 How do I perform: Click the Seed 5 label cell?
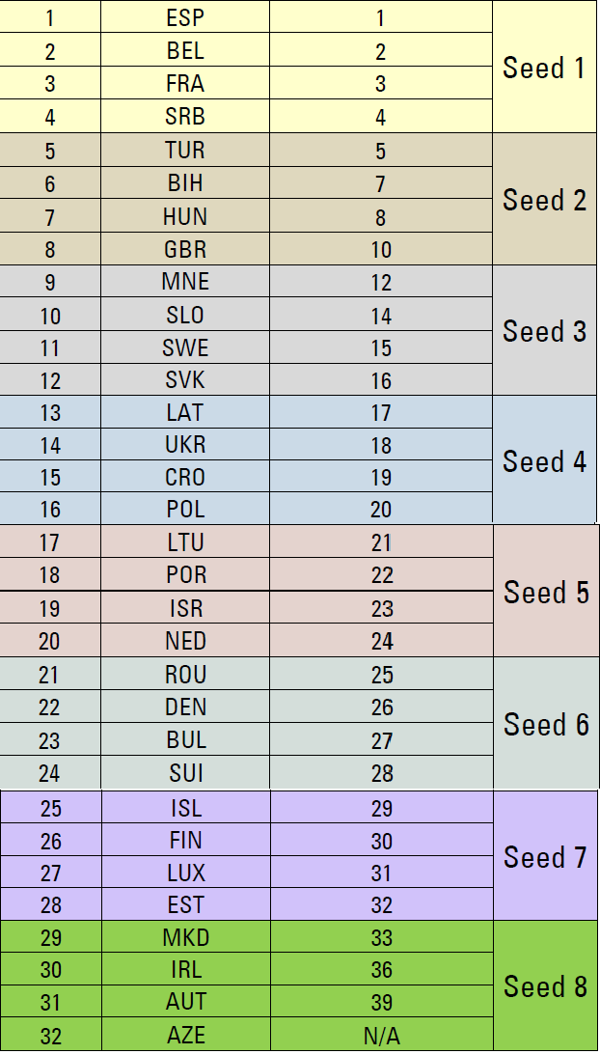click(x=546, y=592)
